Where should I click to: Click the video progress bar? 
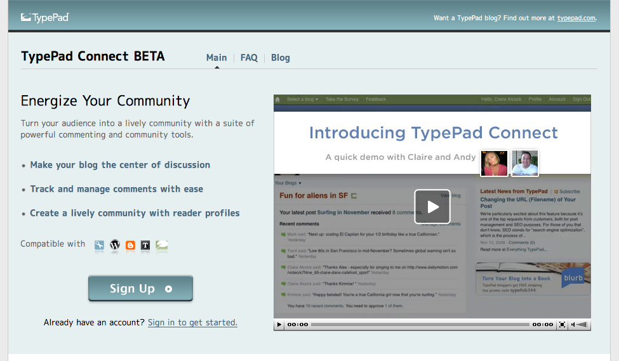click(x=420, y=324)
